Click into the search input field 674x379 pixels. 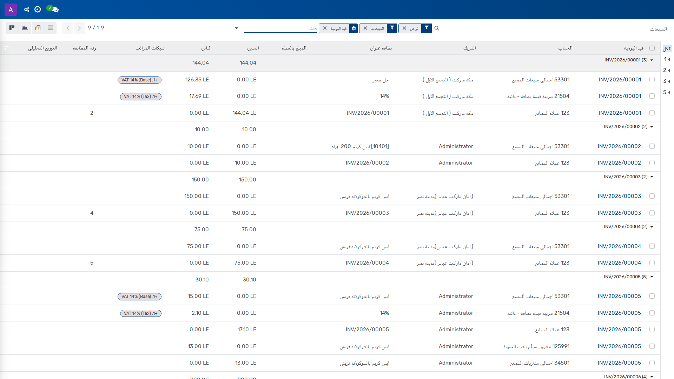click(280, 28)
